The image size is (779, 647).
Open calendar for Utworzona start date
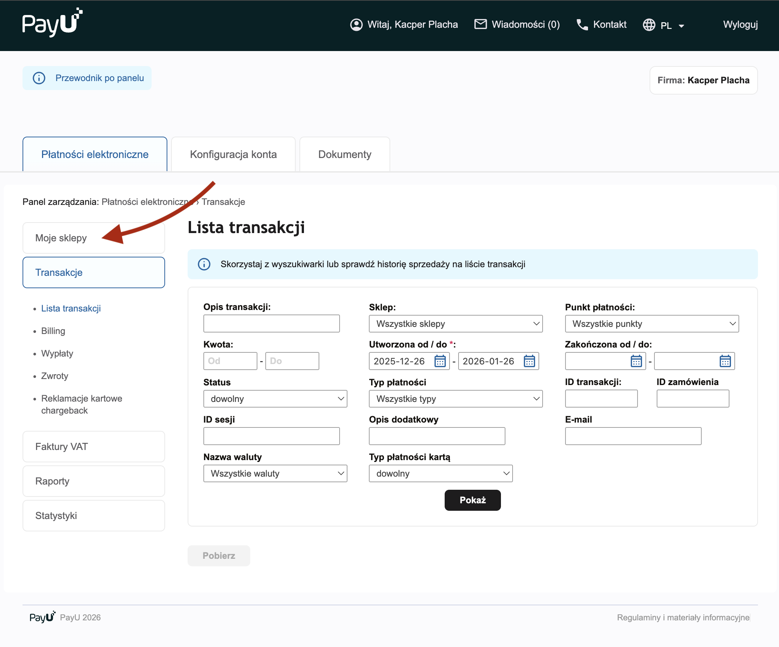coord(440,361)
